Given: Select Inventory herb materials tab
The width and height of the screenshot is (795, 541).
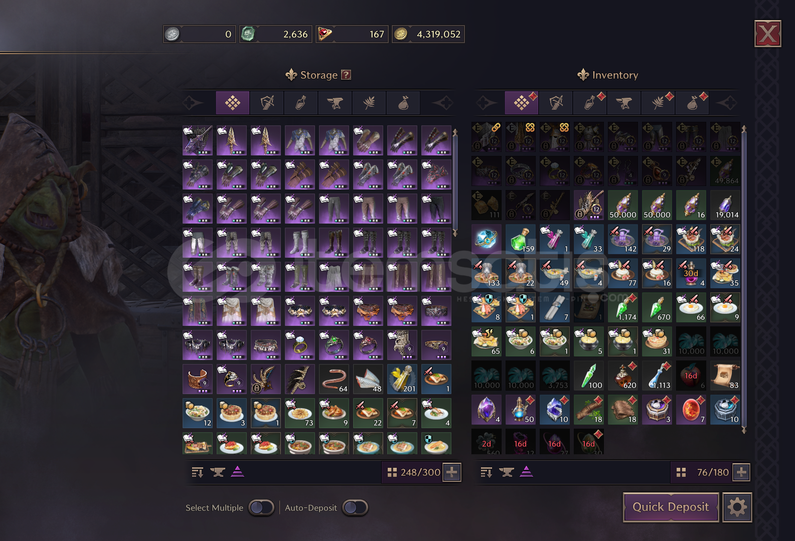Looking at the screenshot, I should tap(658, 103).
